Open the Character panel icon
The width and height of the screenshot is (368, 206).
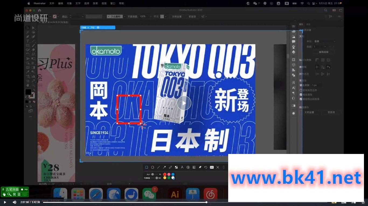pyautogui.click(x=294, y=88)
